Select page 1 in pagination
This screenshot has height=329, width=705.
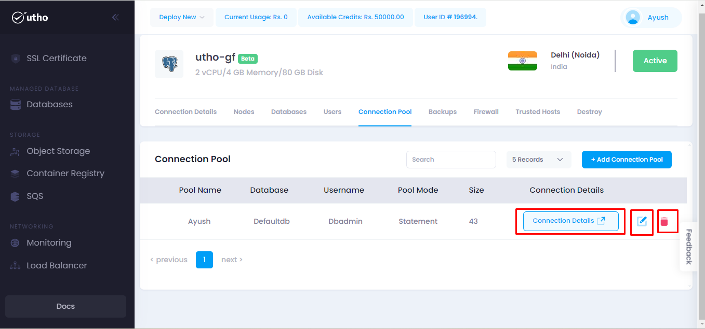[204, 260]
